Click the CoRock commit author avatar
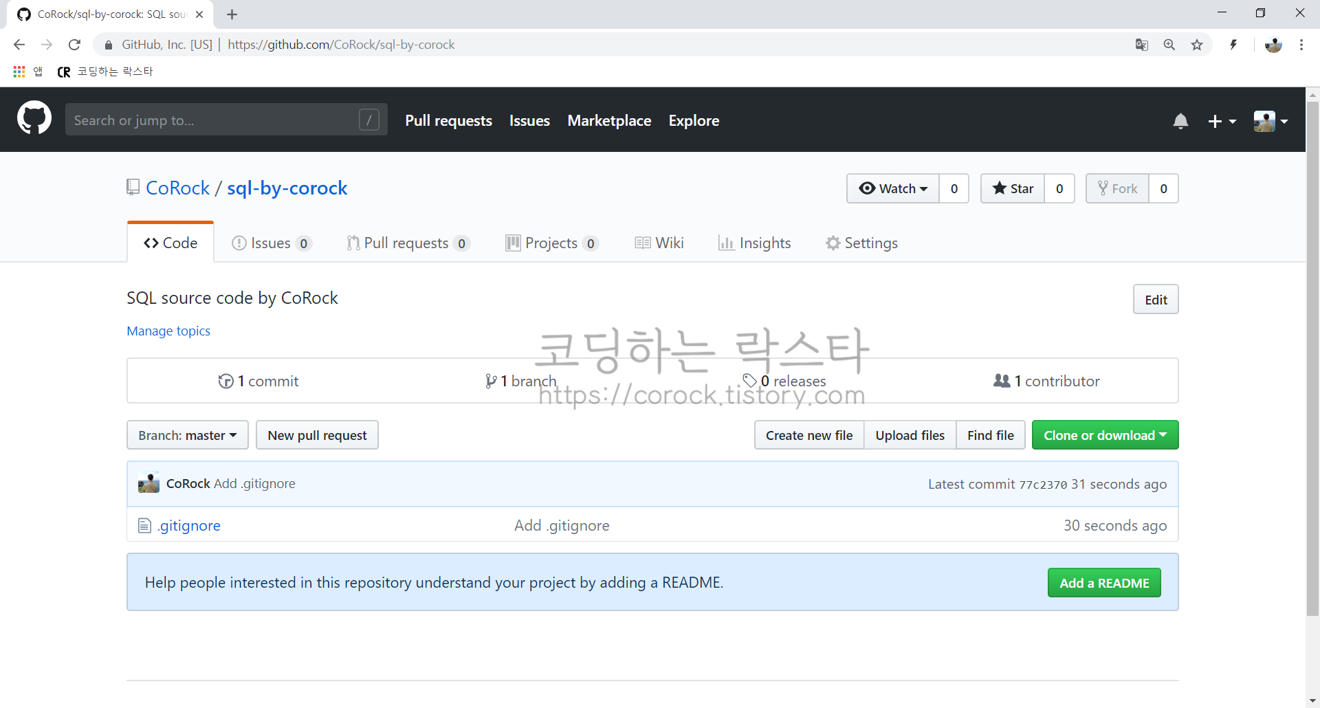This screenshot has width=1320, height=708. coord(148,483)
